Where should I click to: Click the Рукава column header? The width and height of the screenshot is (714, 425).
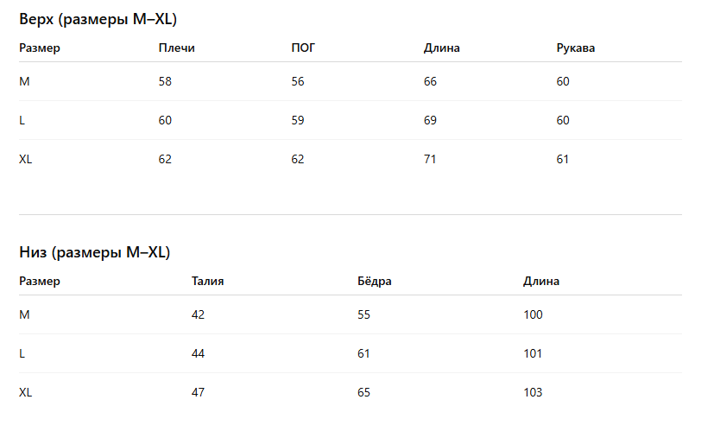(x=576, y=48)
